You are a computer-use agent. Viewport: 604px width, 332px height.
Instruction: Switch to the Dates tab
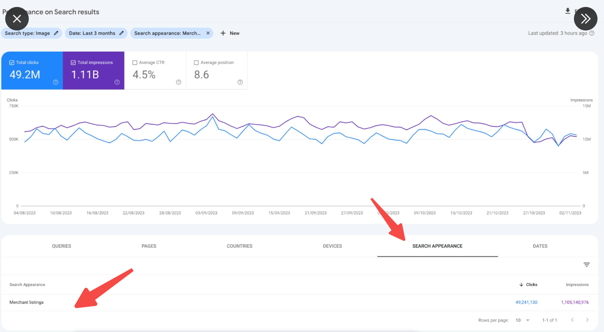point(540,246)
